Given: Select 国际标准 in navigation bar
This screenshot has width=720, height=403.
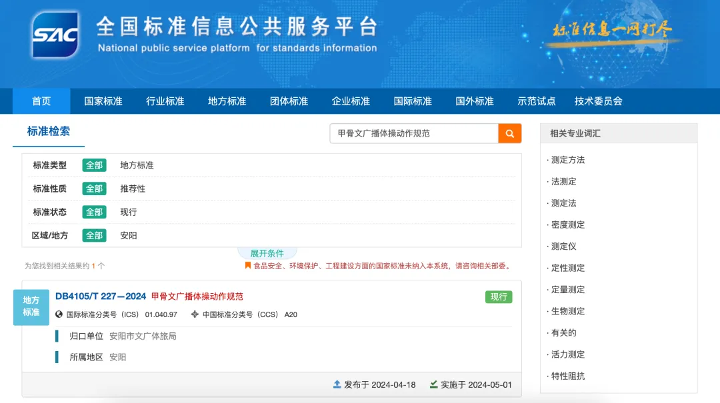Looking at the screenshot, I should pyautogui.click(x=413, y=101).
